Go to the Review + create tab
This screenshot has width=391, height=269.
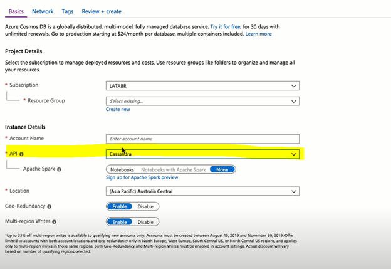102,11
